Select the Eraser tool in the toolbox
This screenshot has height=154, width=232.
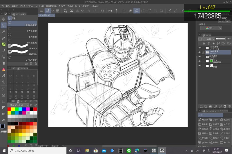(3, 63)
